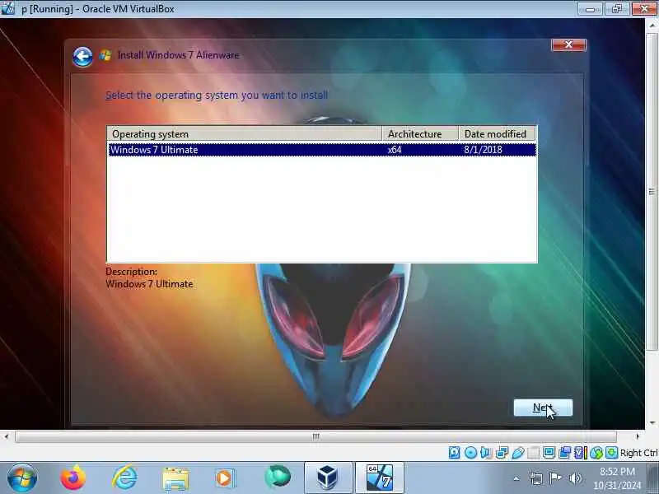The image size is (659, 494).
Task: Click the green globe app on the taskbar
Action: coord(278,477)
